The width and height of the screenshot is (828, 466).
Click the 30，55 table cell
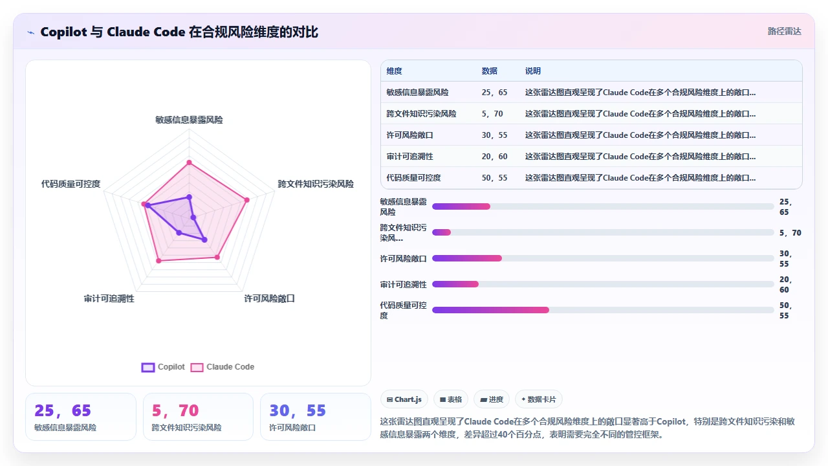click(x=495, y=135)
